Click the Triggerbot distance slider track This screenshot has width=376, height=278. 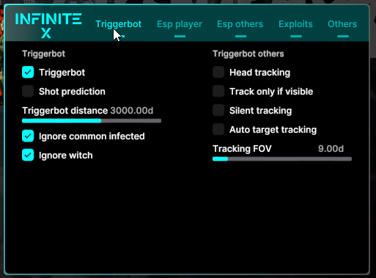(x=92, y=121)
